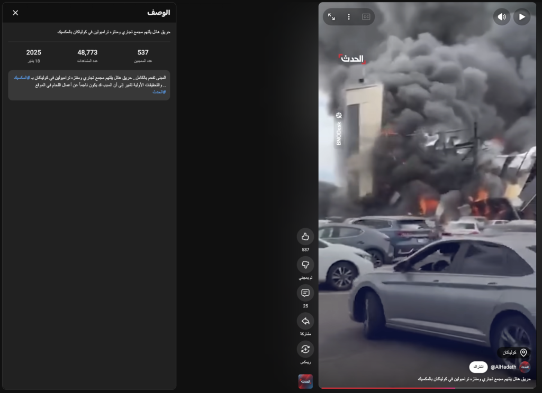Mute the video with the speaker icon
The width and height of the screenshot is (542, 393).
pos(502,17)
